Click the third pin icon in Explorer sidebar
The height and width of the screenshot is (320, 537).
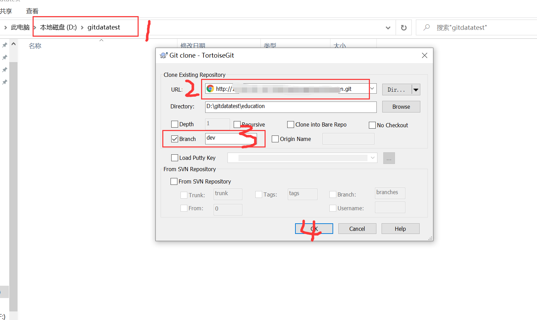4,70
